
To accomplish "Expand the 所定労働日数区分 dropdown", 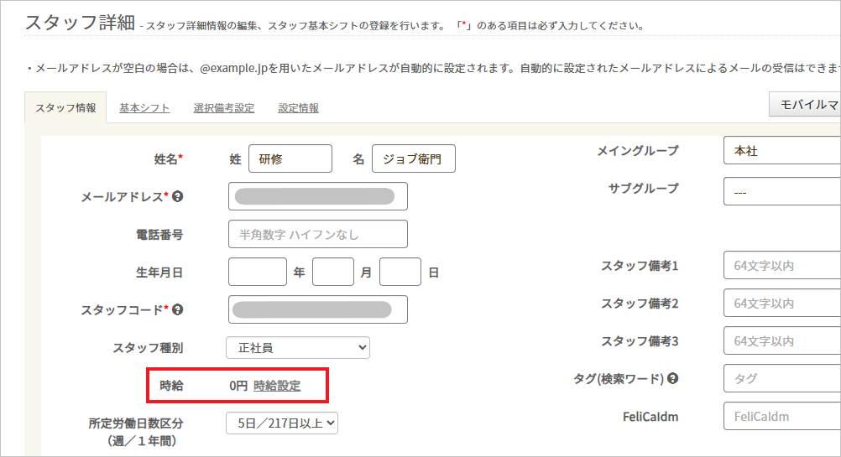I will pos(282,423).
